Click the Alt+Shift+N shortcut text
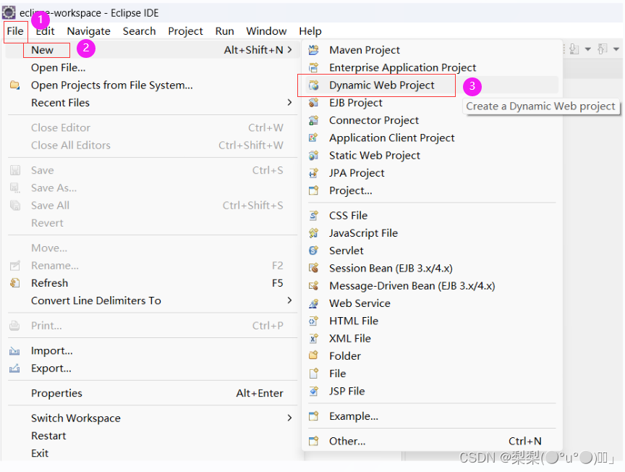The width and height of the screenshot is (625, 472). tap(253, 50)
